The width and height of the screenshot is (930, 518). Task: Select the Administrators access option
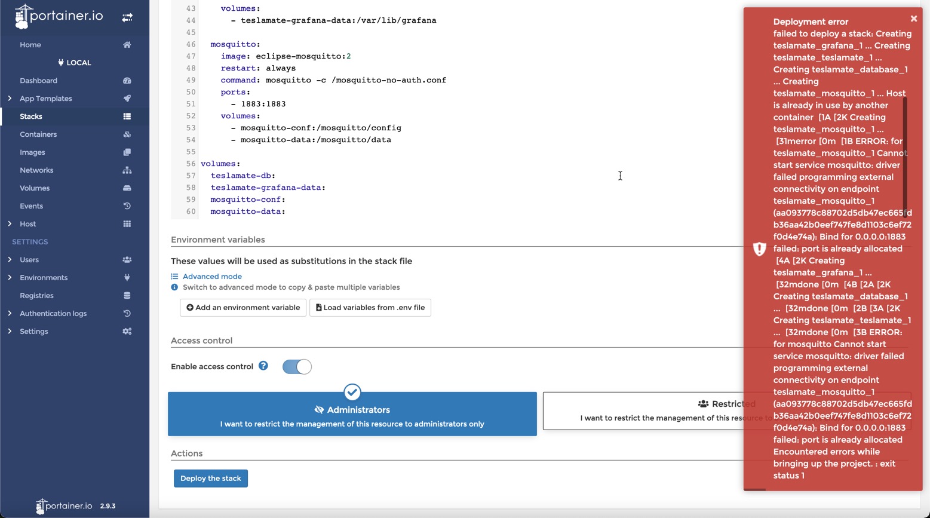click(x=352, y=414)
